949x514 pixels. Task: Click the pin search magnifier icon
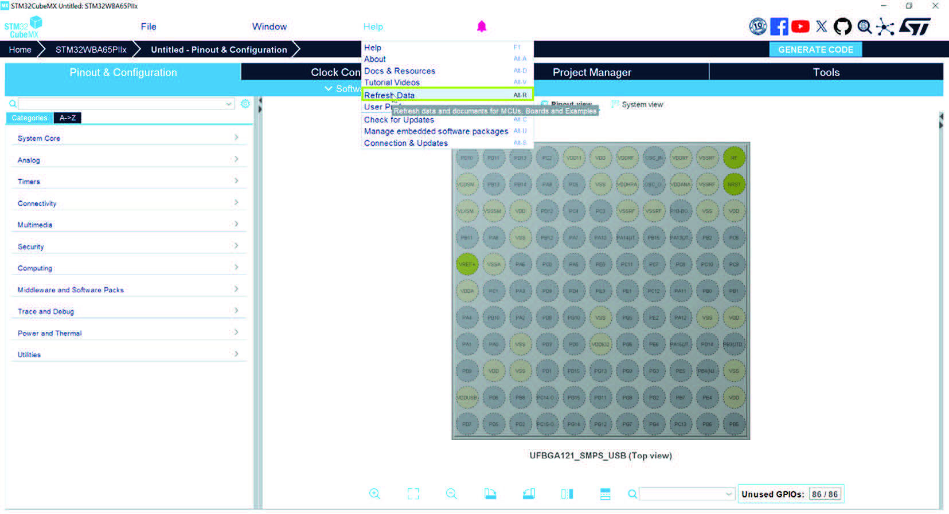tap(632, 494)
